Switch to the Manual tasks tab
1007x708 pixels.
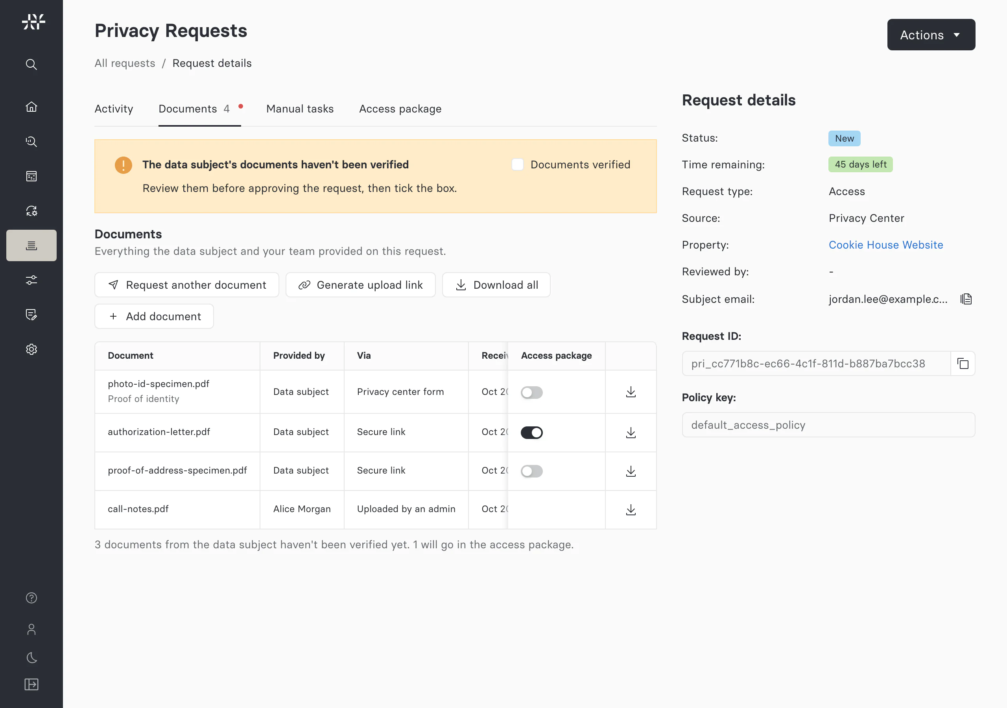pyautogui.click(x=300, y=109)
